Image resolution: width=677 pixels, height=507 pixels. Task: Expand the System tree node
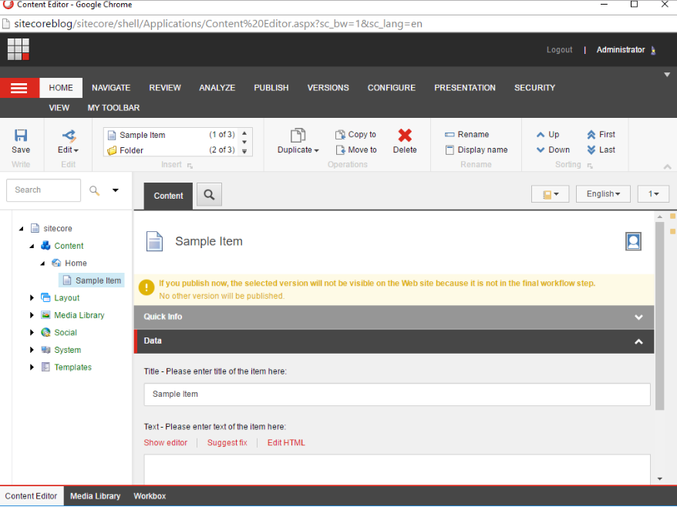click(32, 350)
